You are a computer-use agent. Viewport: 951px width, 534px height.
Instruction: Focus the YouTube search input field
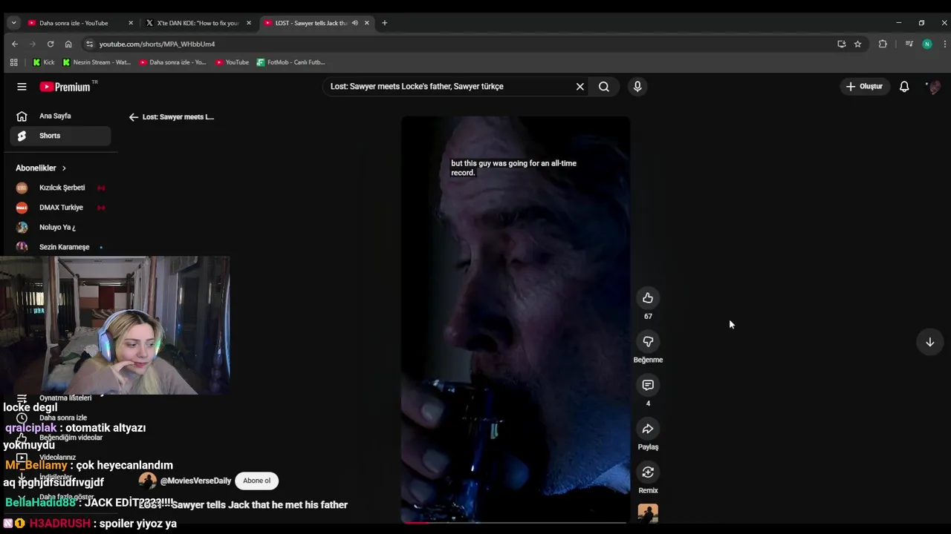click(448, 87)
